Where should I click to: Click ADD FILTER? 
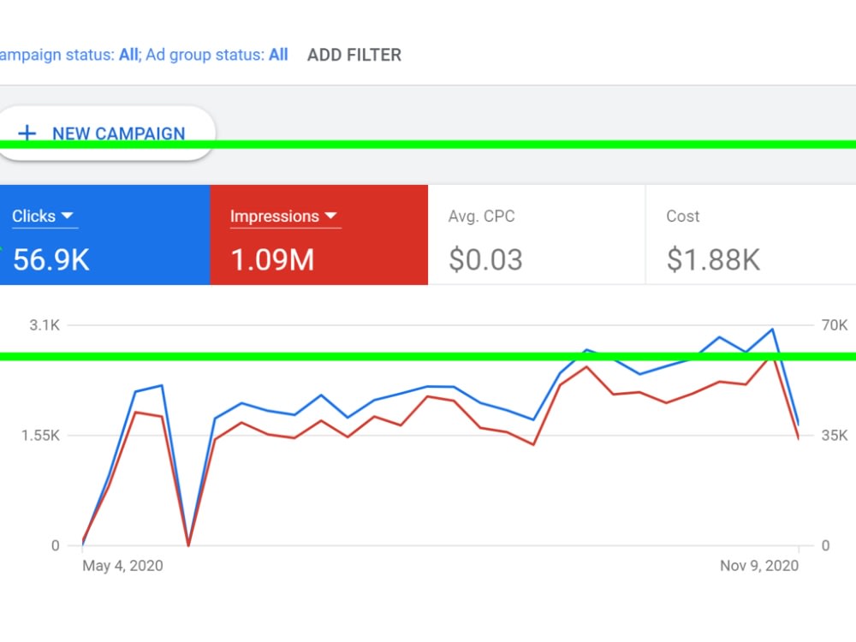point(354,55)
